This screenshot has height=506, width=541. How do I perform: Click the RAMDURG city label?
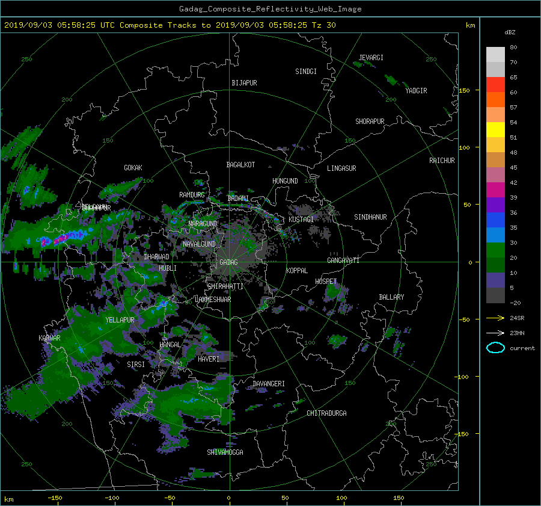[x=192, y=195]
